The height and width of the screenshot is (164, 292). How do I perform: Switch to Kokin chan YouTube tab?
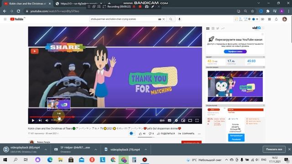(27, 4)
